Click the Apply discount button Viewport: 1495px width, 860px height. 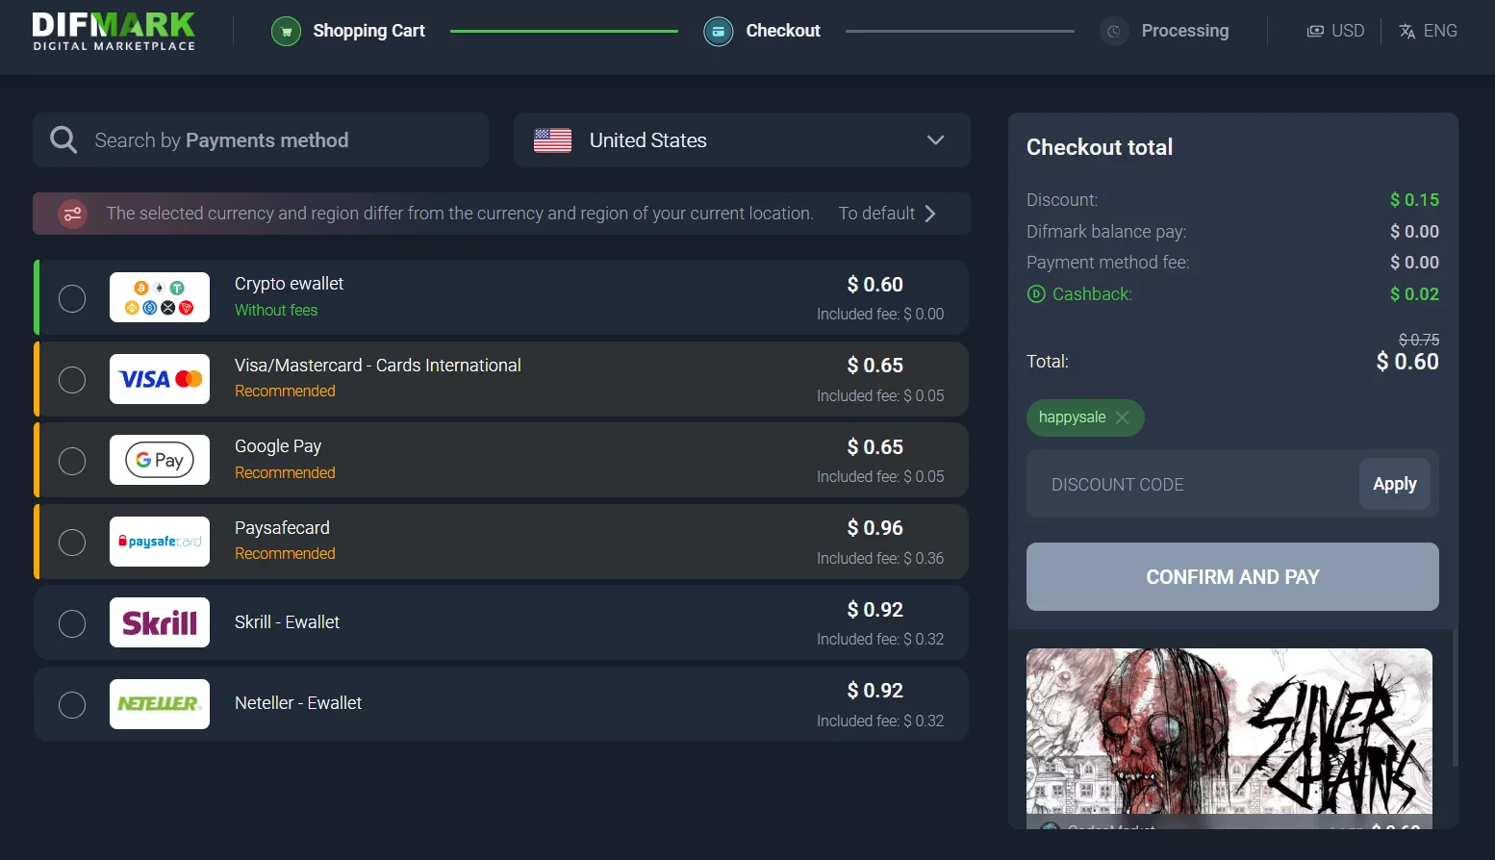click(x=1394, y=484)
